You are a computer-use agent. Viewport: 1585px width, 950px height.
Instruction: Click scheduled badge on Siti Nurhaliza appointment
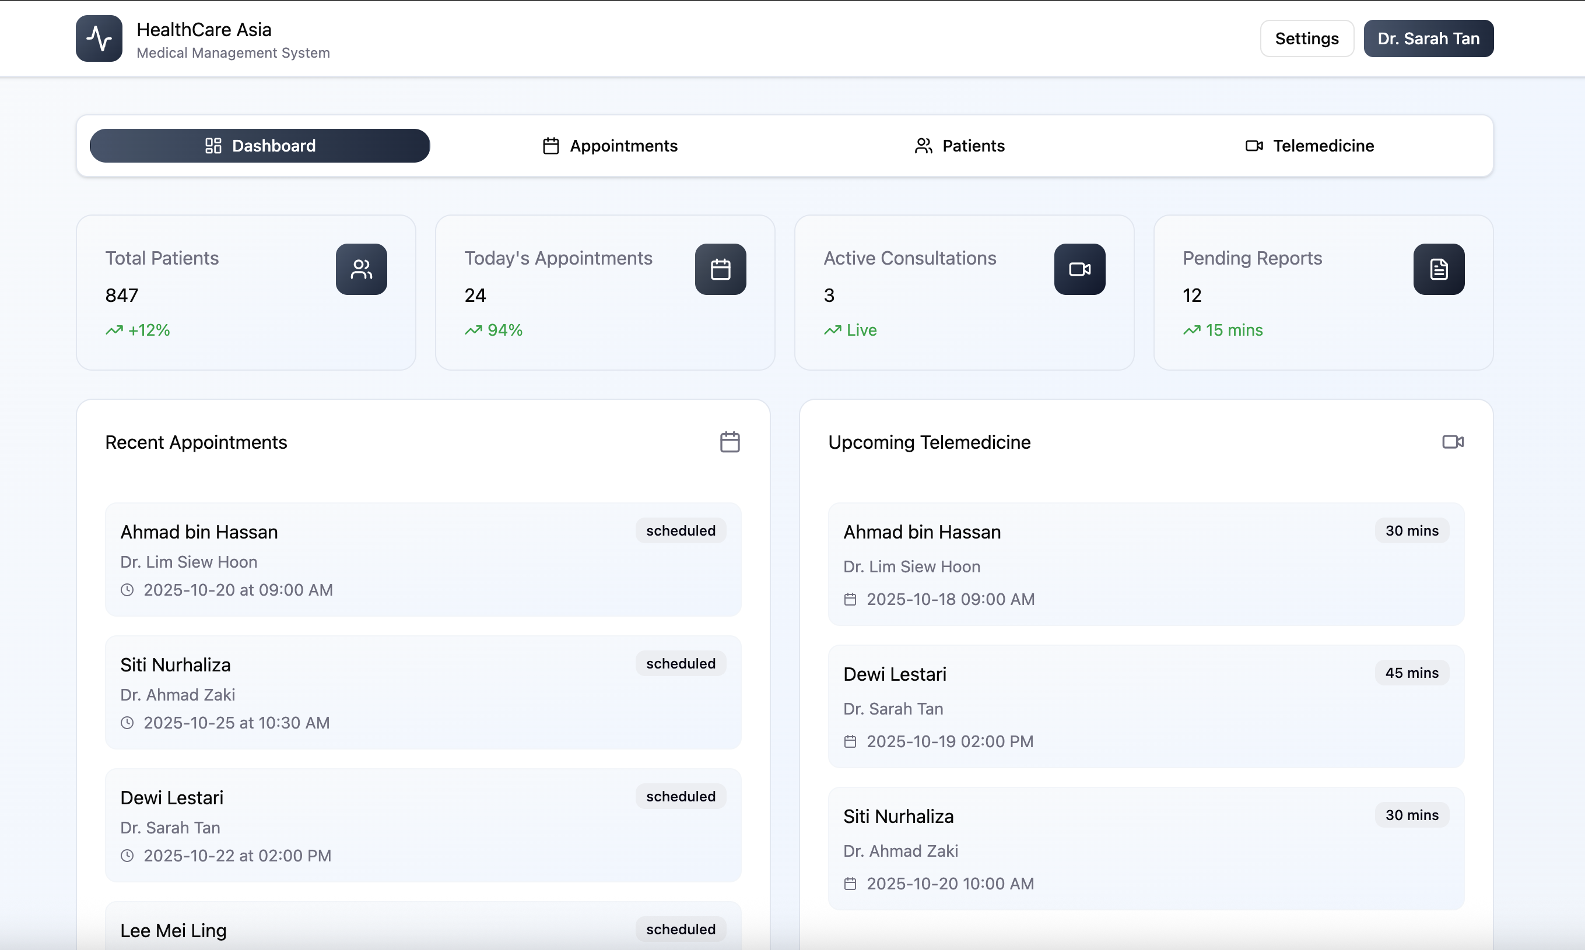(680, 663)
